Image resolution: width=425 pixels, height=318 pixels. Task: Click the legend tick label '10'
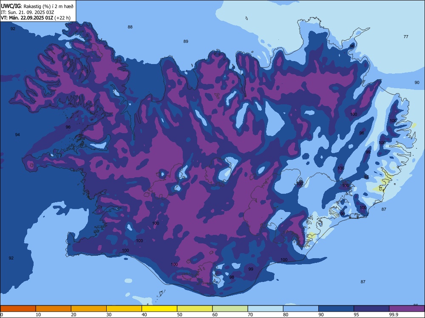coord(38,315)
